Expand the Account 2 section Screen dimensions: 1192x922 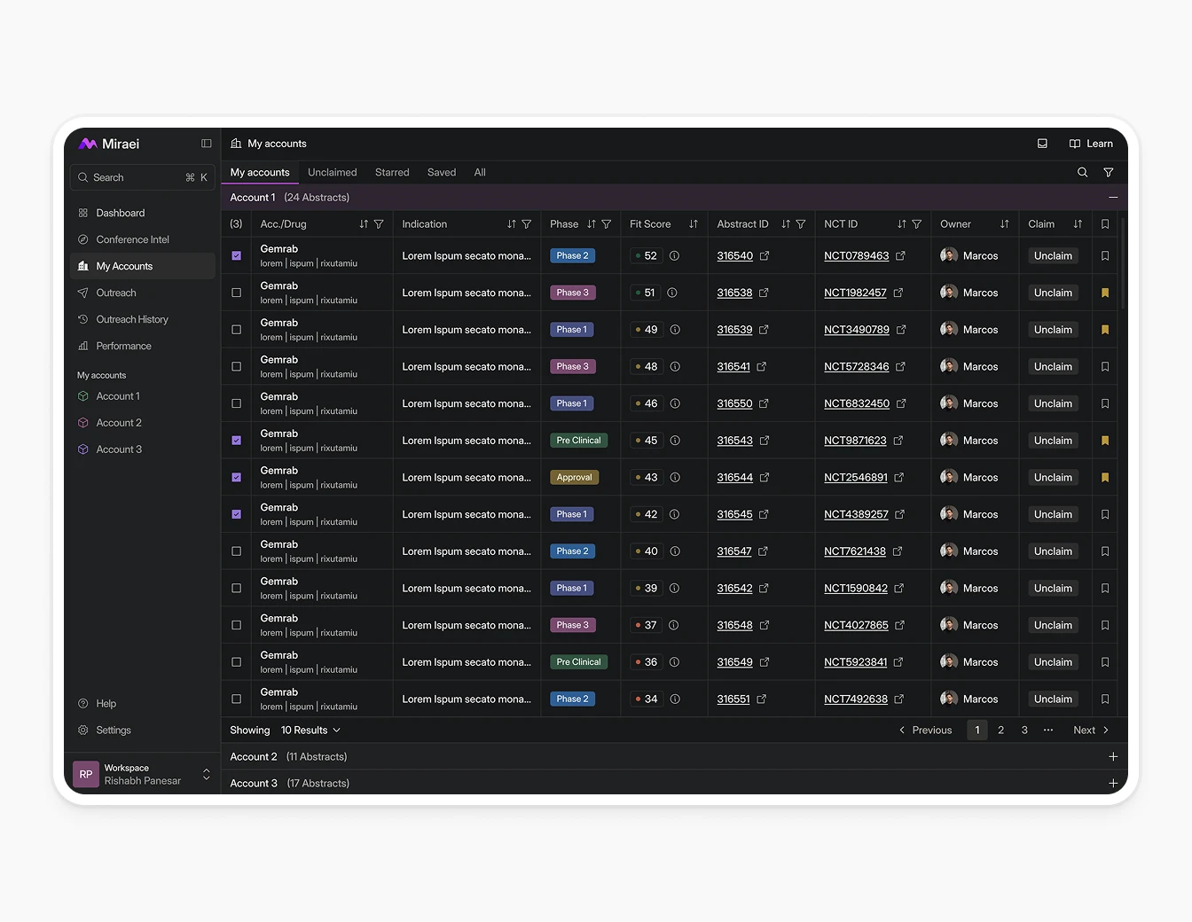[1112, 757]
